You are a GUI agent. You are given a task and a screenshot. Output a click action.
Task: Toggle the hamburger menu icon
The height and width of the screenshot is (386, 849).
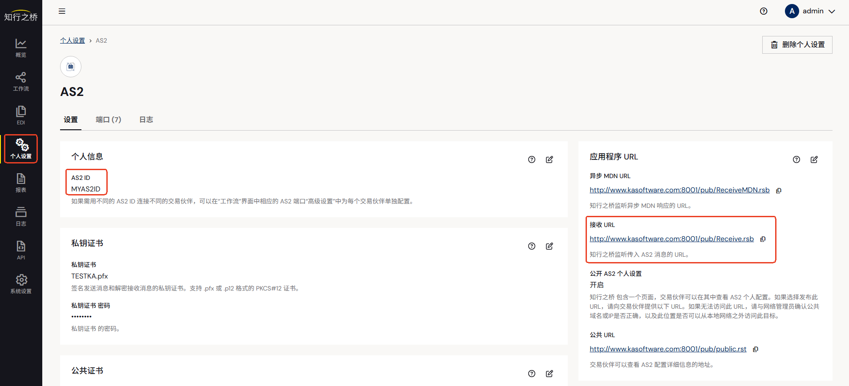[62, 11]
